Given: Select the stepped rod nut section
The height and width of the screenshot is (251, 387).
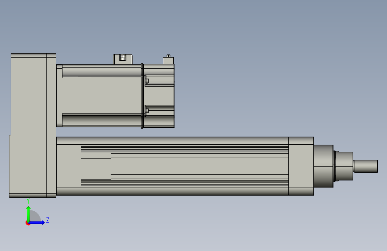Looking at the screenshot, I should pyautogui.click(x=343, y=166).
